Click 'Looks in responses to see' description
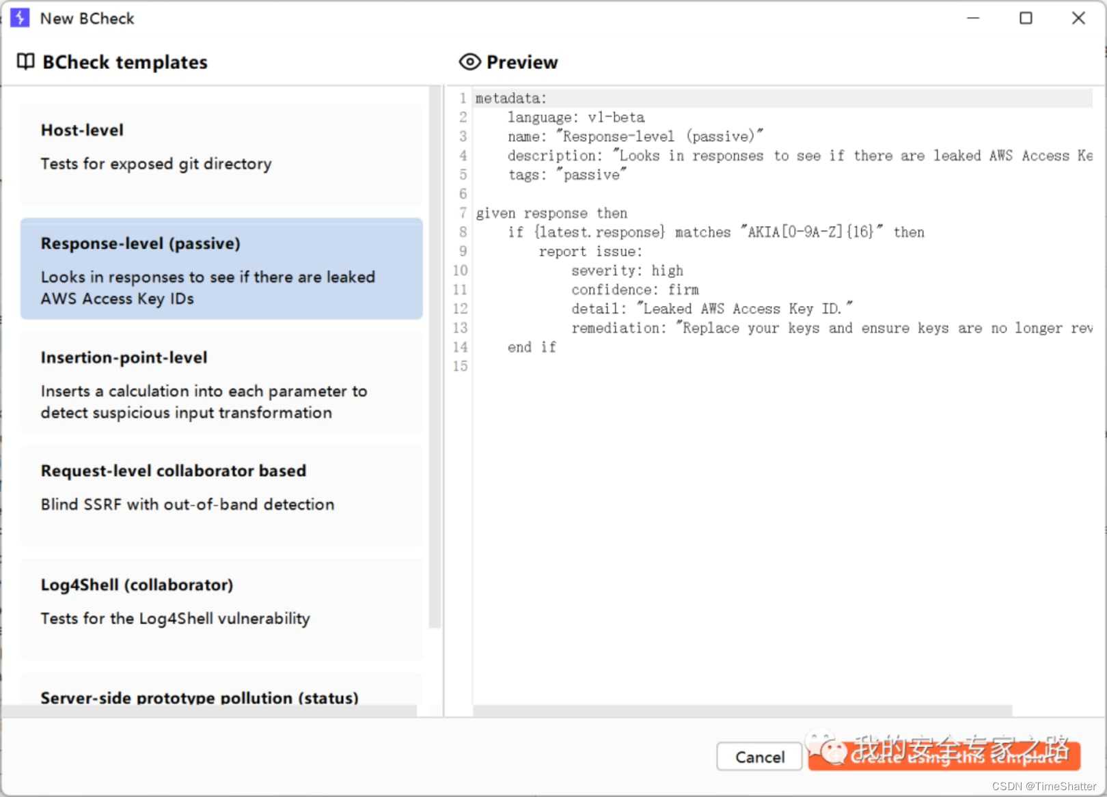The height and width of the screenshot is (797, 1107). coord(208,288)
